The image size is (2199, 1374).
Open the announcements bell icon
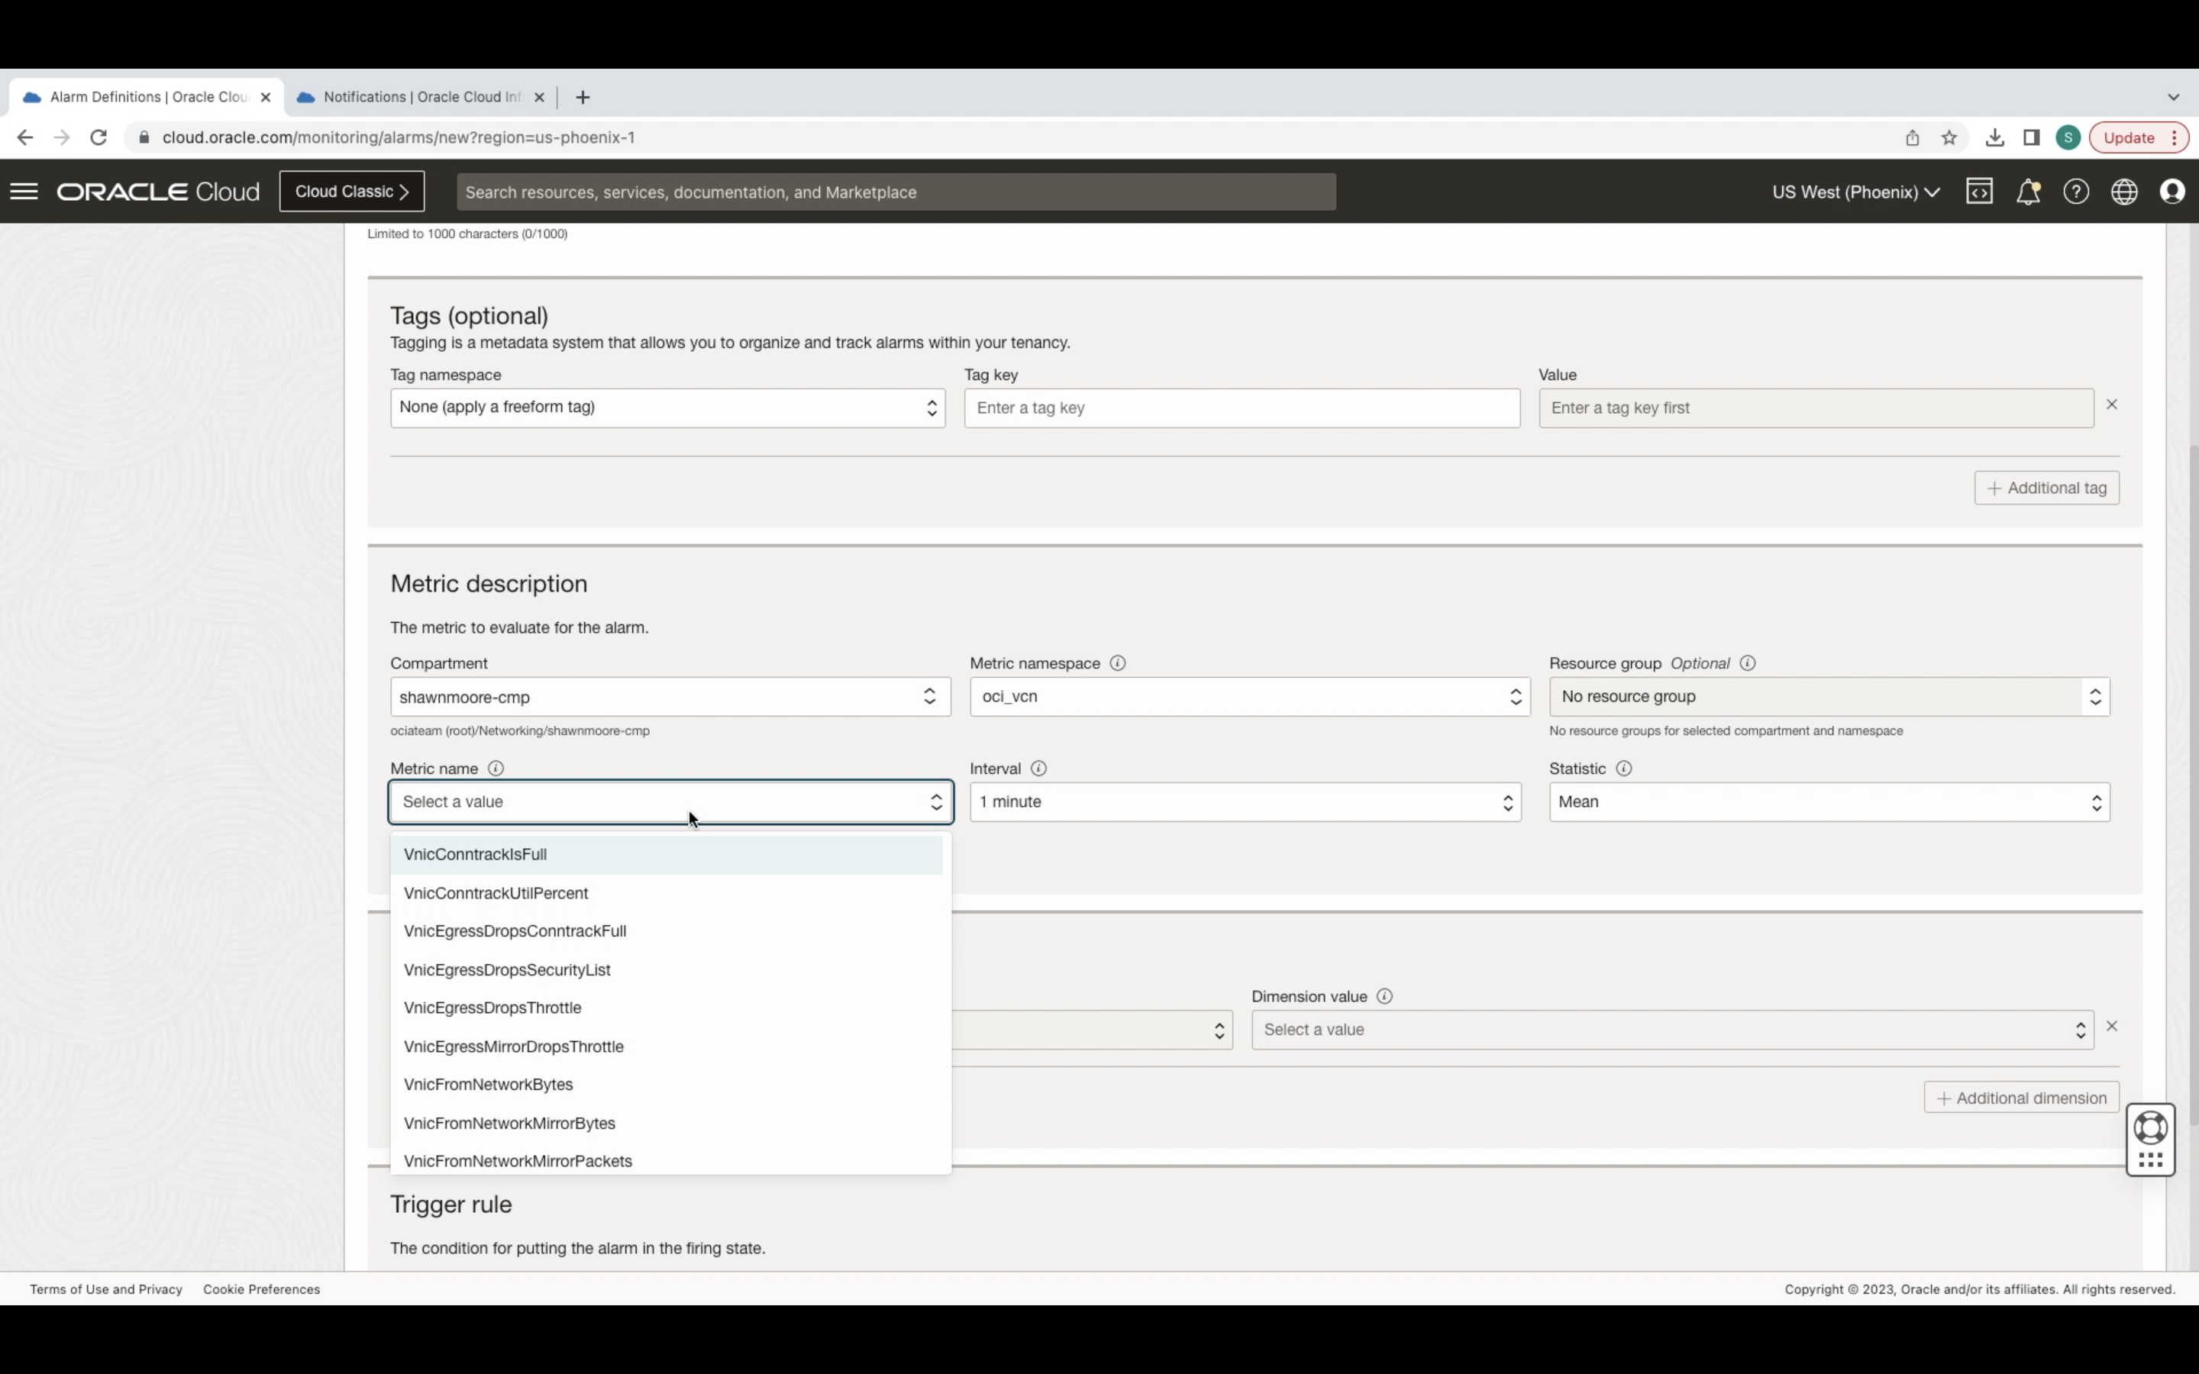tap(2027, 192)
